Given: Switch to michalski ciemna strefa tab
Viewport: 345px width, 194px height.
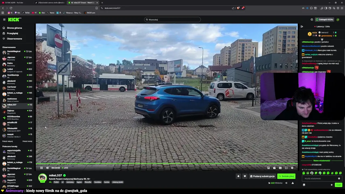Looking at the screenshot, I should tap(50, 3).
